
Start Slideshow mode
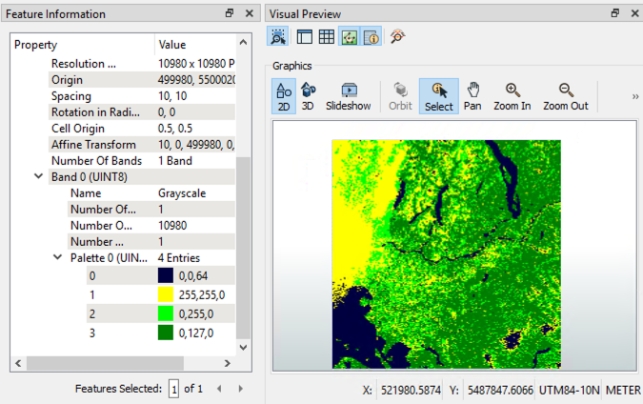348,96
